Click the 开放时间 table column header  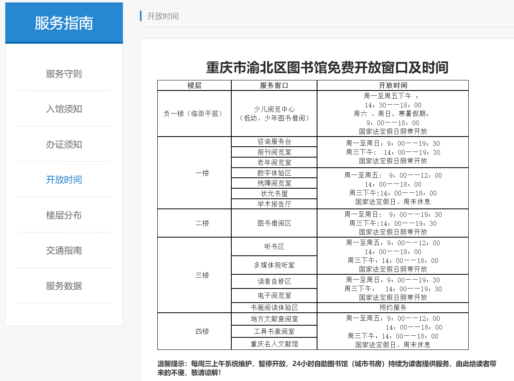point(393,86)
